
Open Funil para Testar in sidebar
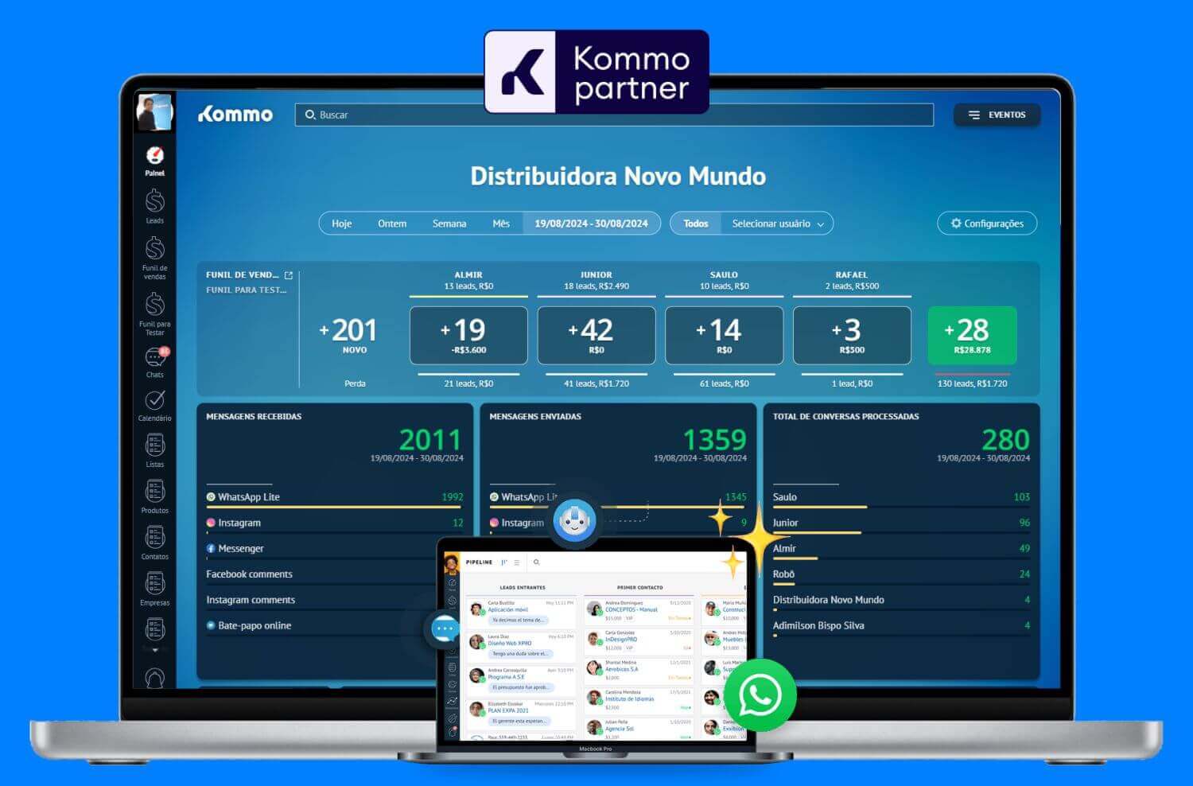(x=155, y=314)
